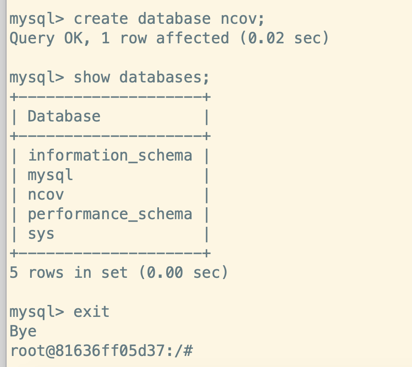The height and width of the screenshot is (367, 412).
Task: Click the '(0.02 sec)' timing text
Action: 284,38
